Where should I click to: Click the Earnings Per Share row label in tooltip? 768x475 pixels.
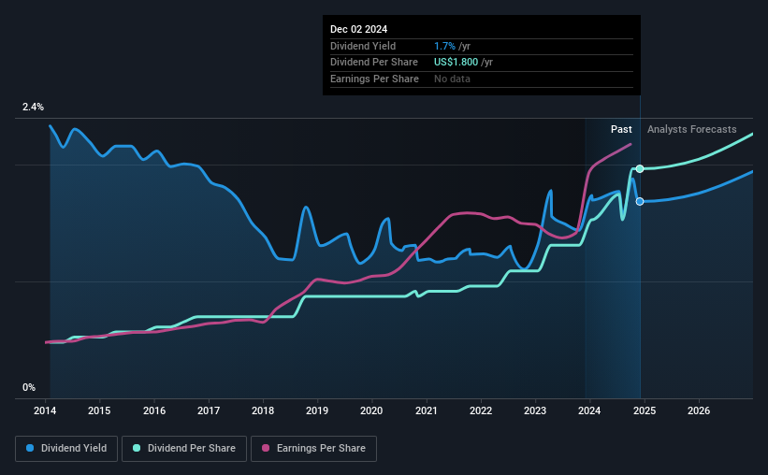[375, 79]
